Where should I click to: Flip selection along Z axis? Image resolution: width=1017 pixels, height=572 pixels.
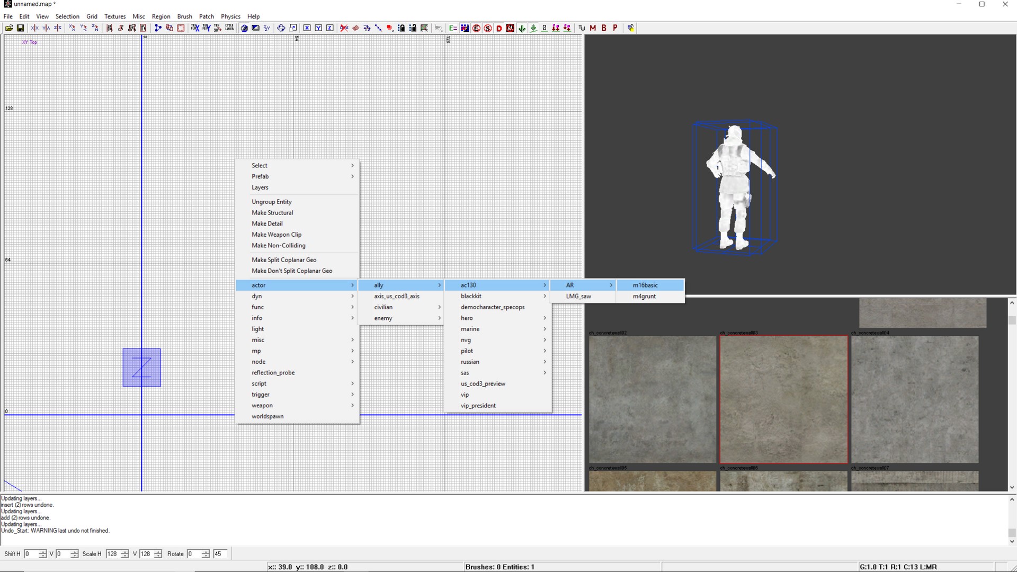pyautogui.click(x=58, y=28)
